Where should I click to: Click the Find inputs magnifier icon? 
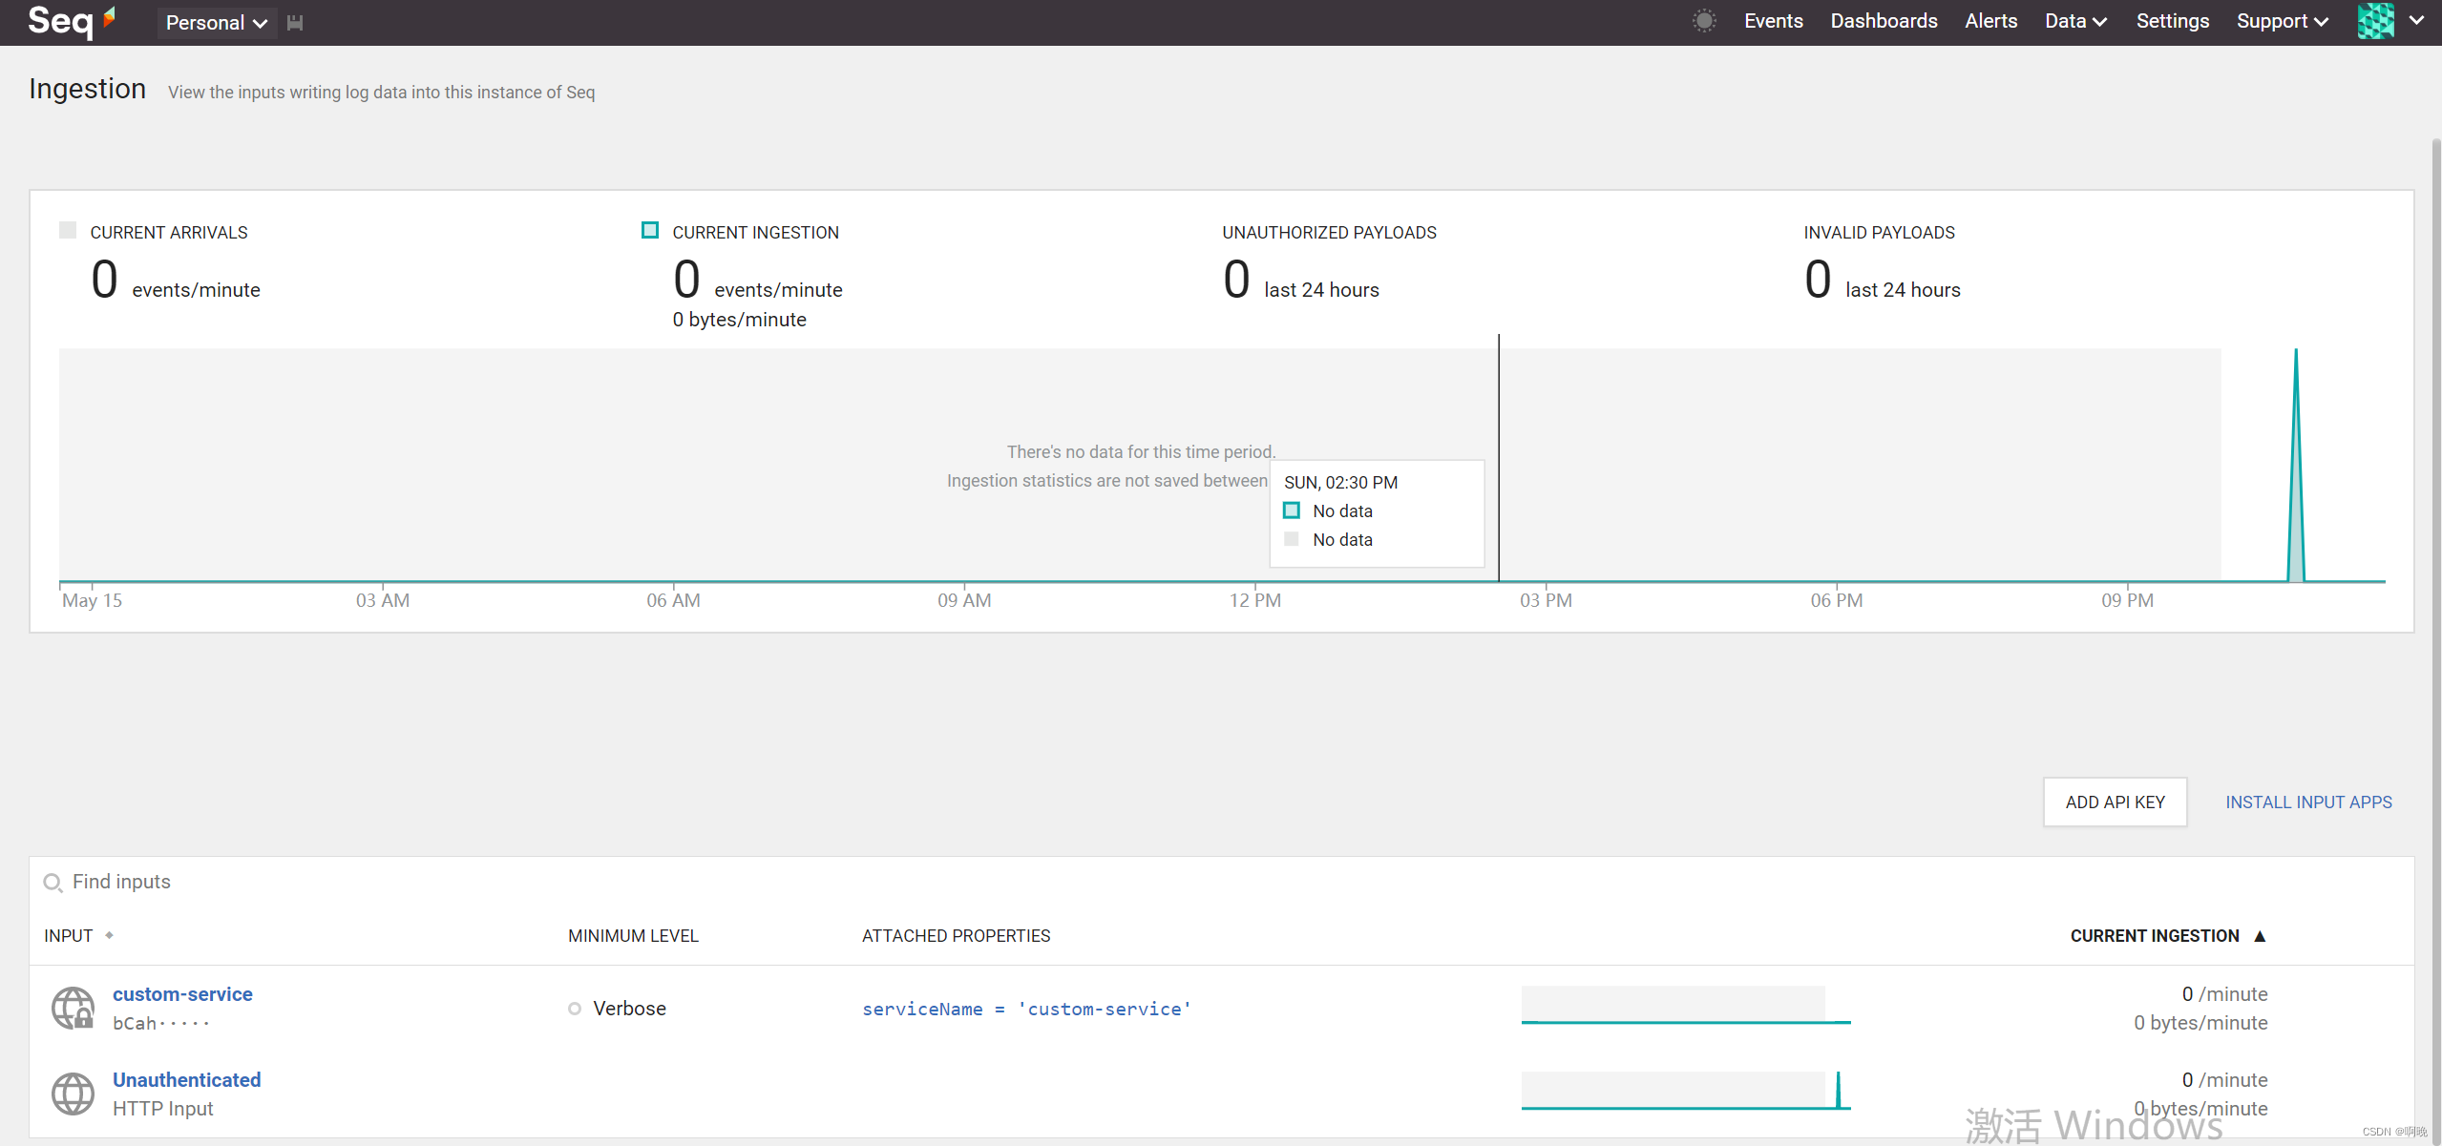(x=53, y=883)
